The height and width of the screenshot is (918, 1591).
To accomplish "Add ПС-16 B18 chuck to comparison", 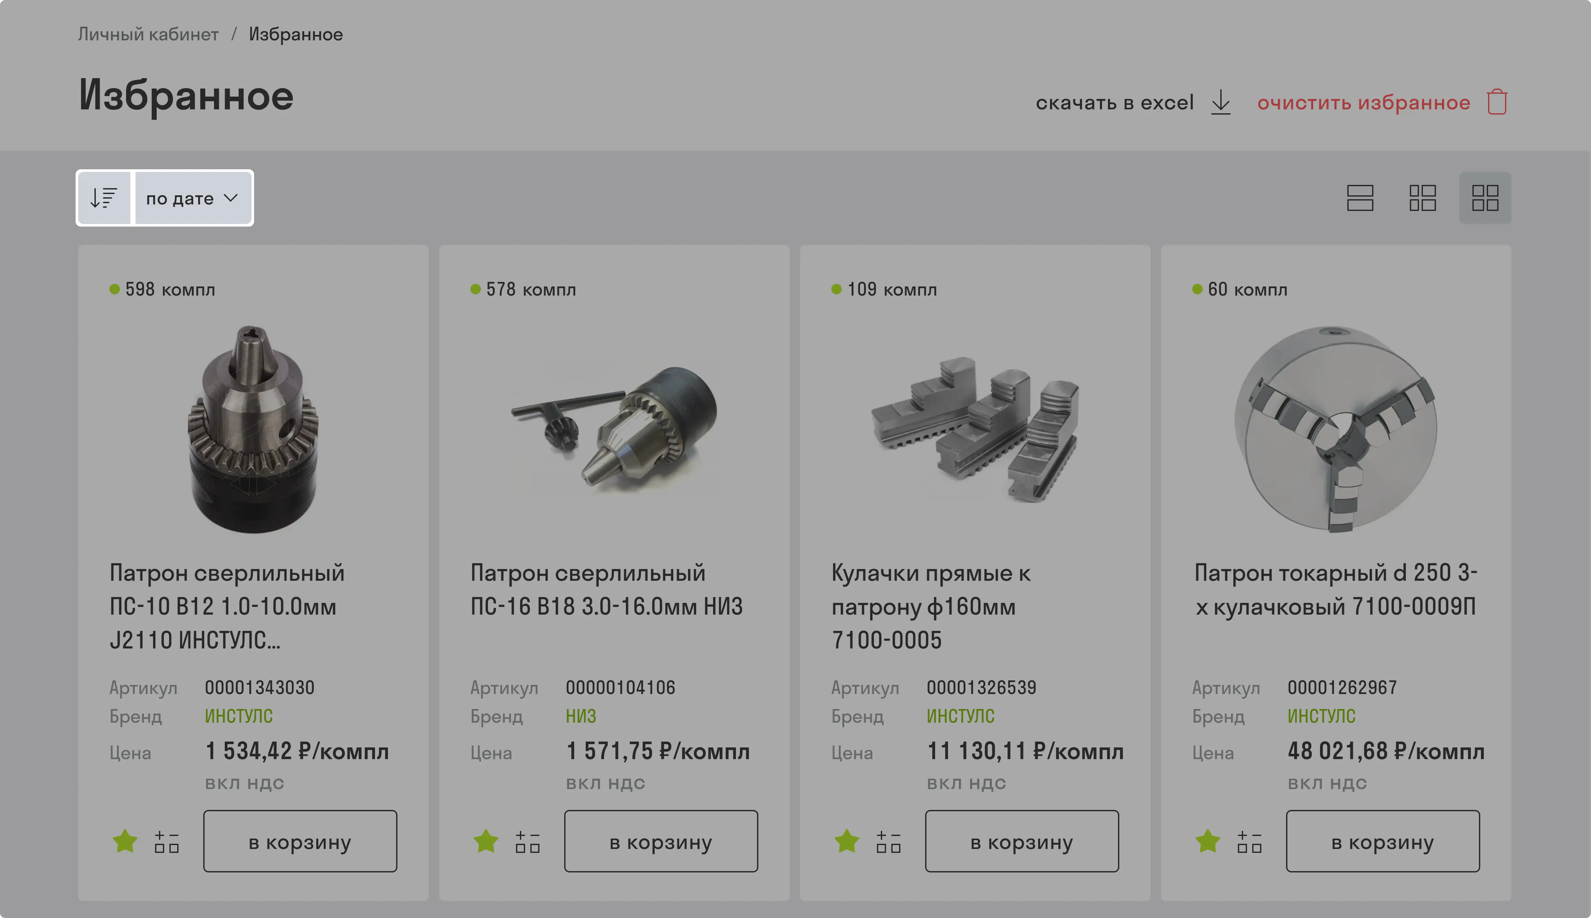I will tap(527, 842).
